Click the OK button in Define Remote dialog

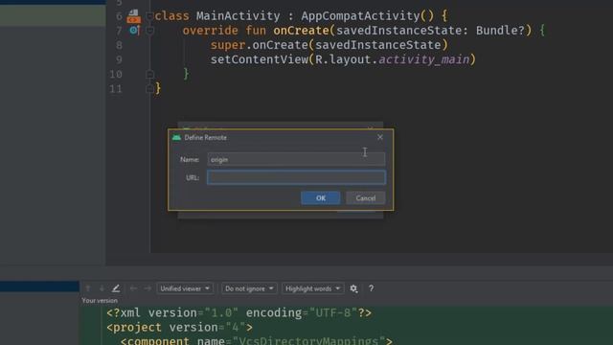[320, 198]
